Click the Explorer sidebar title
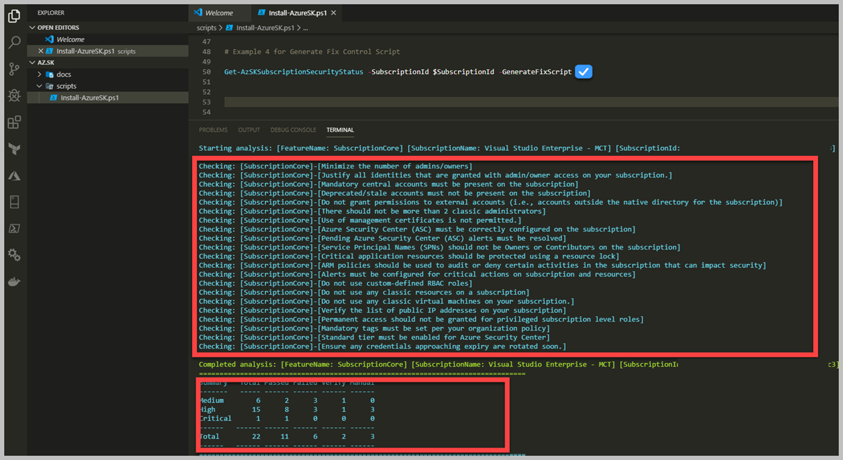843x460 pixels. click(x=51, y=12)
